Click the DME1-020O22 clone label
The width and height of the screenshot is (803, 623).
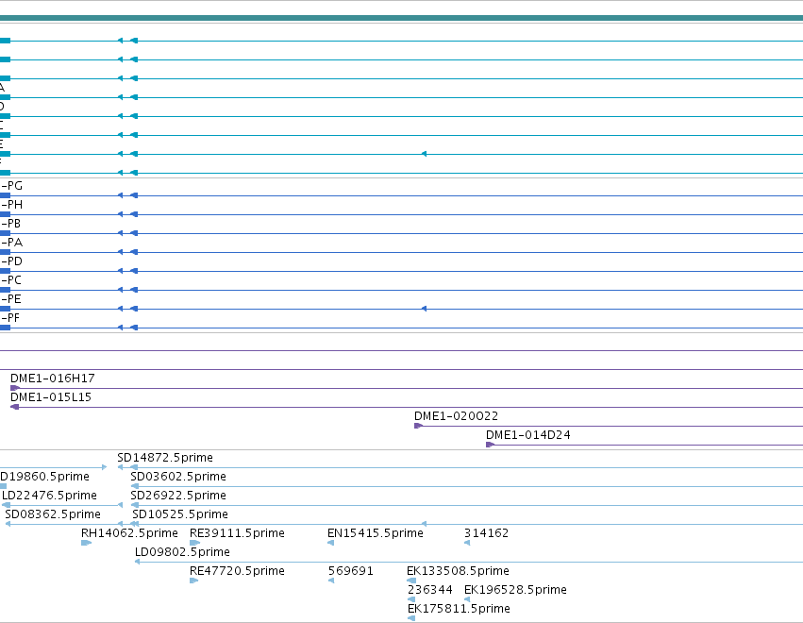[457, 416]
